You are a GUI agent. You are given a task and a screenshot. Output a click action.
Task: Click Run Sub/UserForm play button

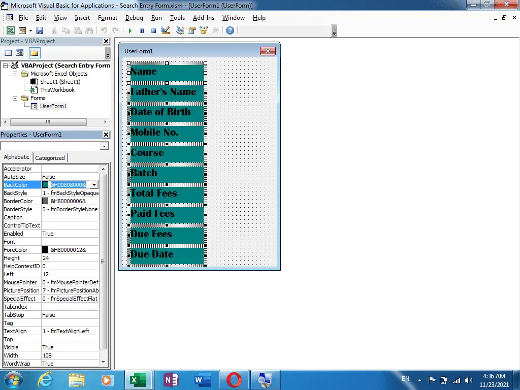[x=130, y=30]
